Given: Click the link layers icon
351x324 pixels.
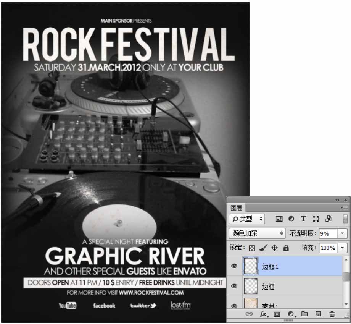Looking at the screenshot, I should click(x=249, y=314).
